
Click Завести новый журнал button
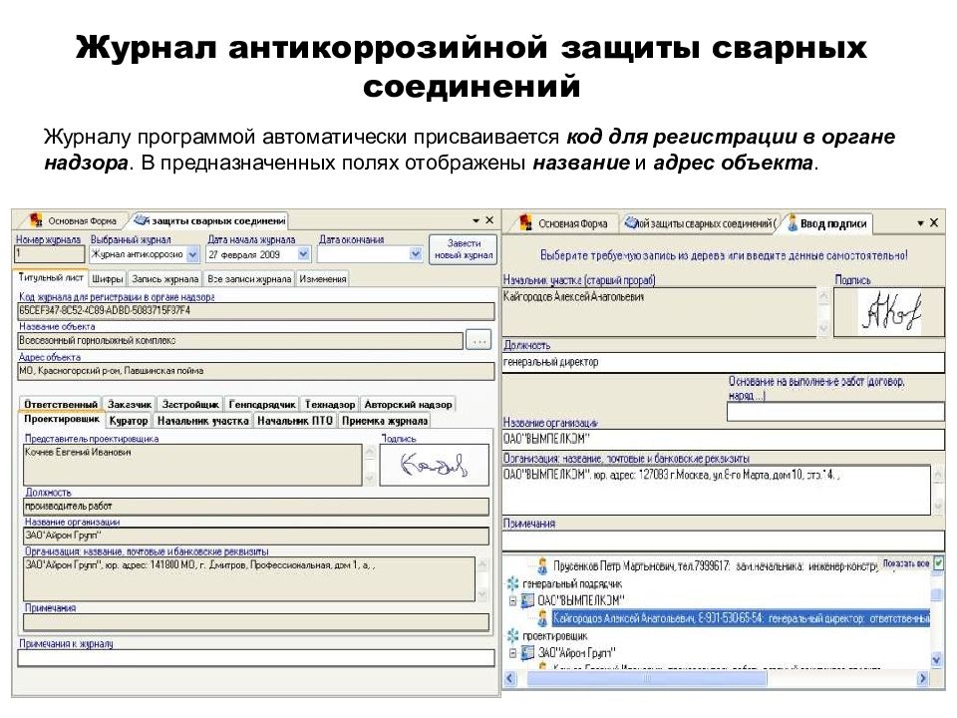464,249
